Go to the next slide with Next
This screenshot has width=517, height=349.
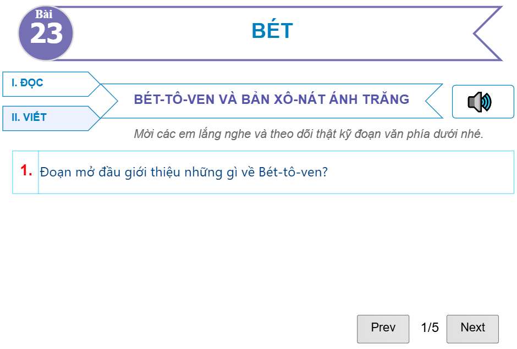point(472,328)
